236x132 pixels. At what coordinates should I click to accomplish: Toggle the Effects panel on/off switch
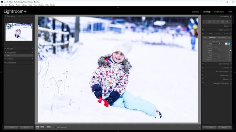click(203, 79)
